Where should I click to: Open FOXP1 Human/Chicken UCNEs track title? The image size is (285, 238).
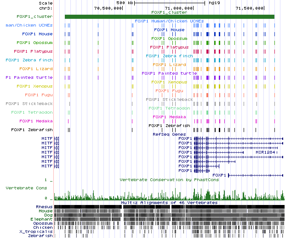169,21
